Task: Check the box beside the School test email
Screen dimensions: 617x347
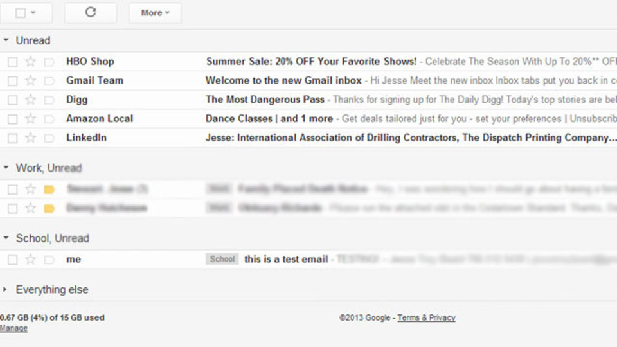Action: [13, 260]
